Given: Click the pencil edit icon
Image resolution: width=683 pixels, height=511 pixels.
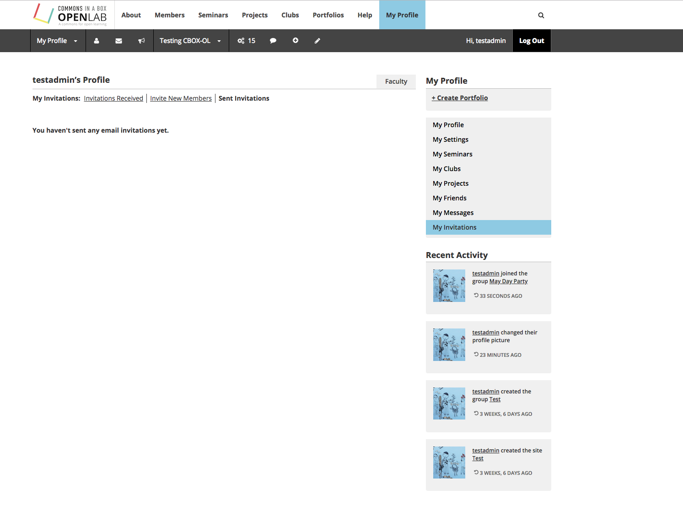Looking at the screenshot, I should click(317, 41).
